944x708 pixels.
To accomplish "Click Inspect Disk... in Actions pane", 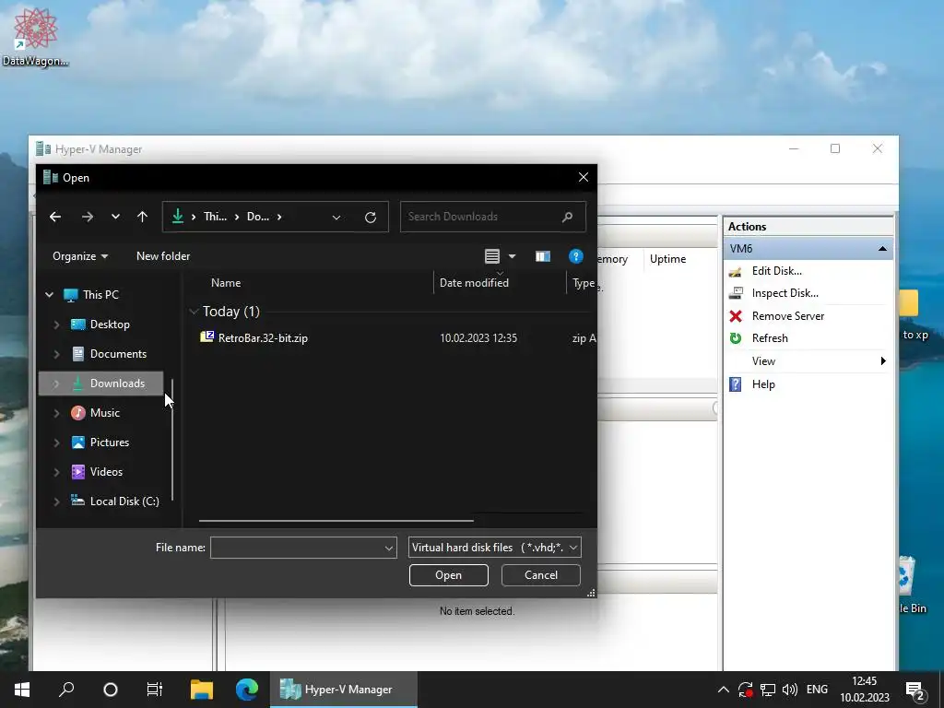I will [x=785, y=293].
